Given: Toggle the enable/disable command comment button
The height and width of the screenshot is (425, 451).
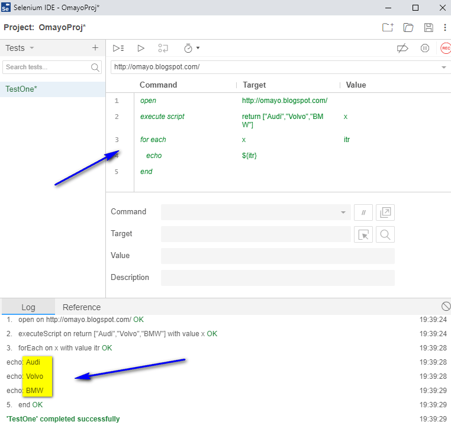Looking at the screenshot, I should click(363, 213).
